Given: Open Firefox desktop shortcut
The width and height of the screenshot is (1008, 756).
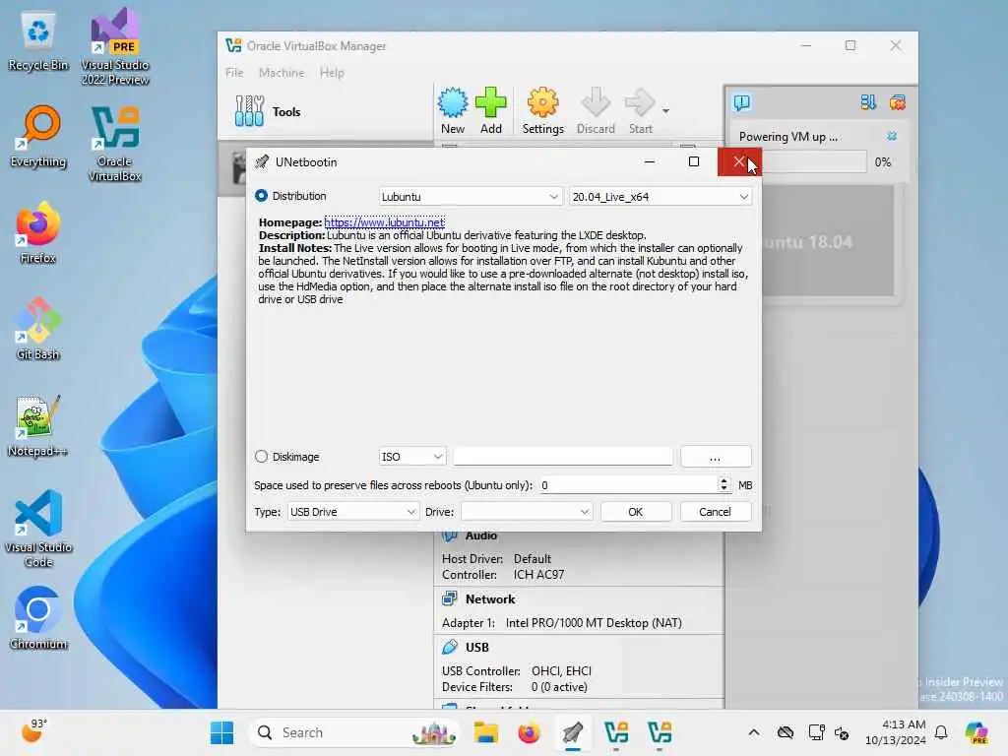Looking at the screenshot, I should coord(38,232).
